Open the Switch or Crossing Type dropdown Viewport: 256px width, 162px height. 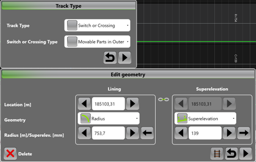coord(97,42)
